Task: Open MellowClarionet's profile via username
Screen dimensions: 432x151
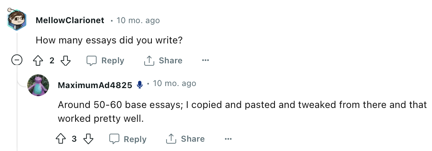Action: [70, 20]
